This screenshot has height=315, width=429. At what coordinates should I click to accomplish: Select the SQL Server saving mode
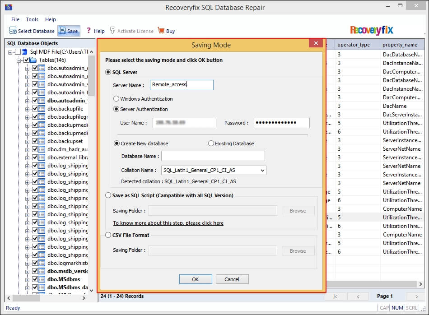pos(108,72)
